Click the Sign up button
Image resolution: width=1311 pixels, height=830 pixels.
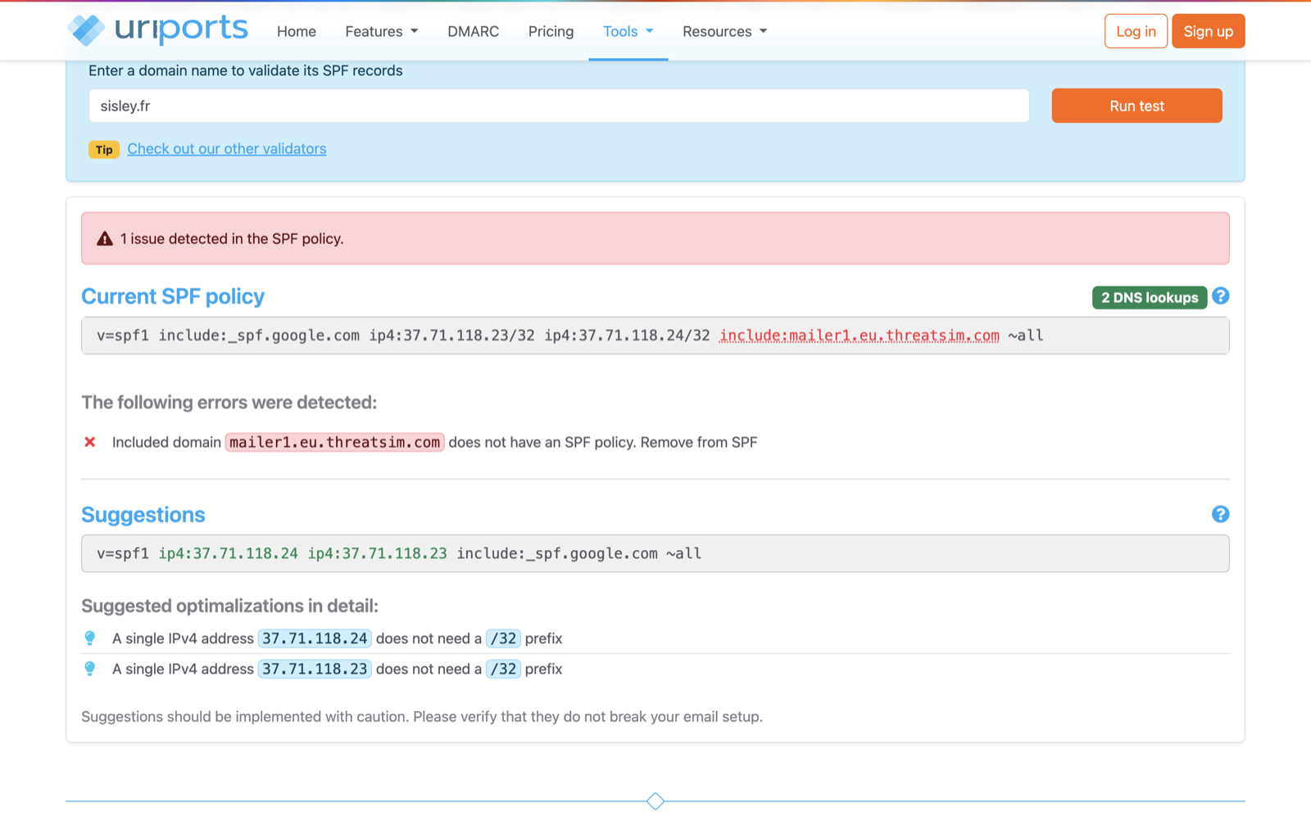[x=1209, y=31]
